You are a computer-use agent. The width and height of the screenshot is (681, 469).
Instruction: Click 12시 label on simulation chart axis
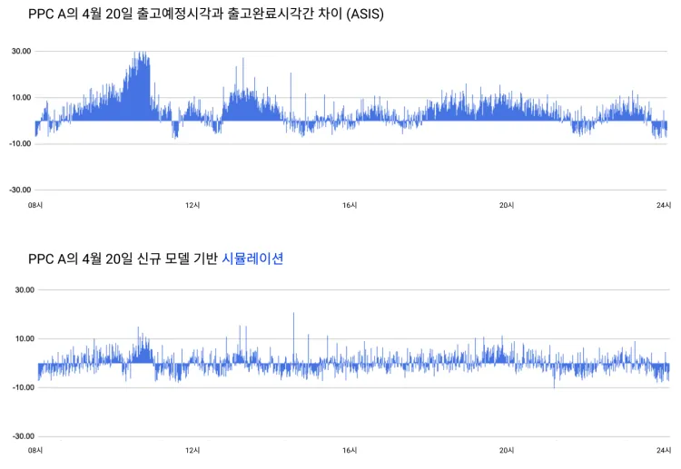tap(192, 450)
